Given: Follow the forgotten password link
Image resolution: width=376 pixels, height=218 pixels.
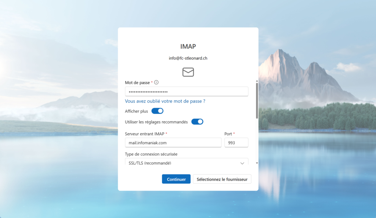Looking at the screenshot, I should [x=165, y=101].
